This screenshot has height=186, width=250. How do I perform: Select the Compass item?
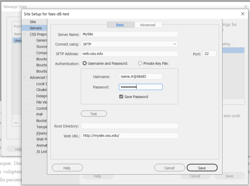click(x=42, y=53)
